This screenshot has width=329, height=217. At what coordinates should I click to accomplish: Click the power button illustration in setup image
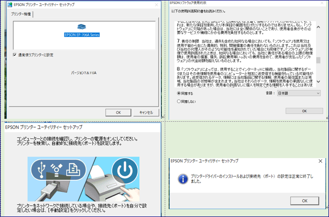click(x=125, y=170)
